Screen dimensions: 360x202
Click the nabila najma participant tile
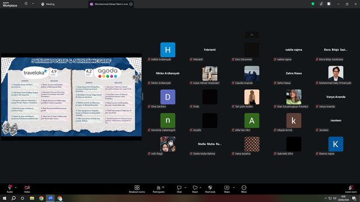coord(294,50)
